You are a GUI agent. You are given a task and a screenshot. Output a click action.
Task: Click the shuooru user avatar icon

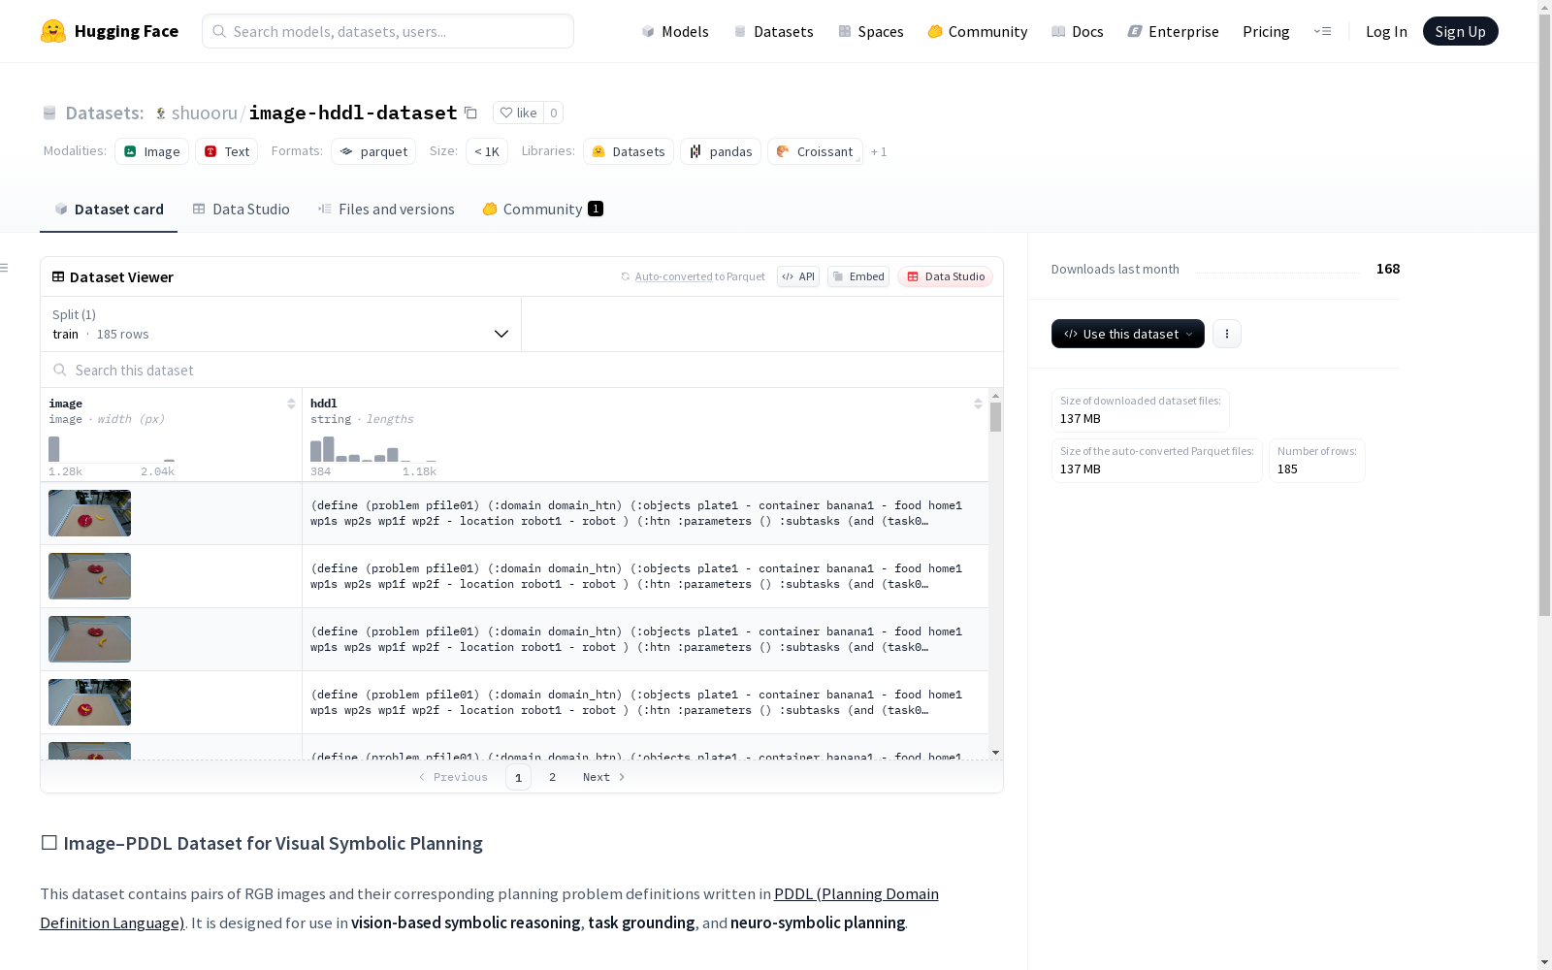pyautogui.click(x=161, y=113)
